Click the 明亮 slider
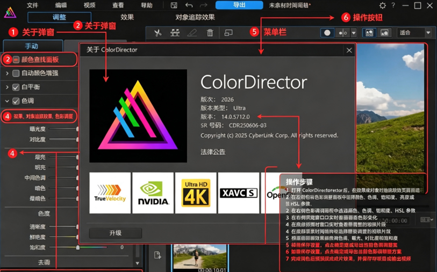The height and width of the screenshot is (272, 437). point(63,167)
